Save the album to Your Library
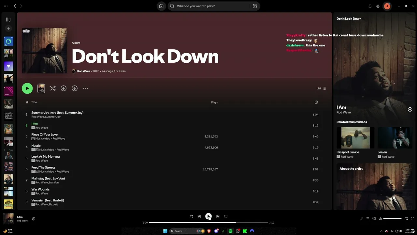The height and width of the screenshot is (235, 417). (64, 88)
